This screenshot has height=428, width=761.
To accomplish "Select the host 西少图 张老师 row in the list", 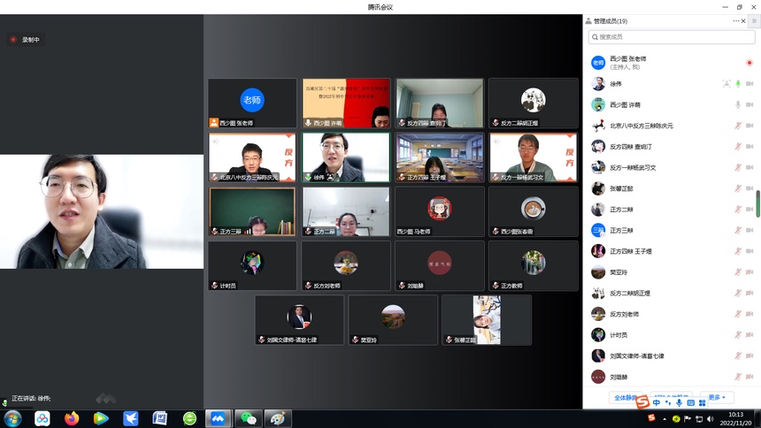I will click(672, 63).
